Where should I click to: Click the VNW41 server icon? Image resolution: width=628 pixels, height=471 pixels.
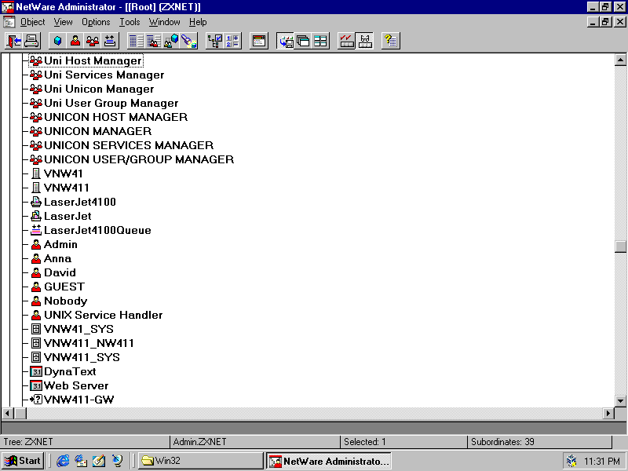[36, 173]
